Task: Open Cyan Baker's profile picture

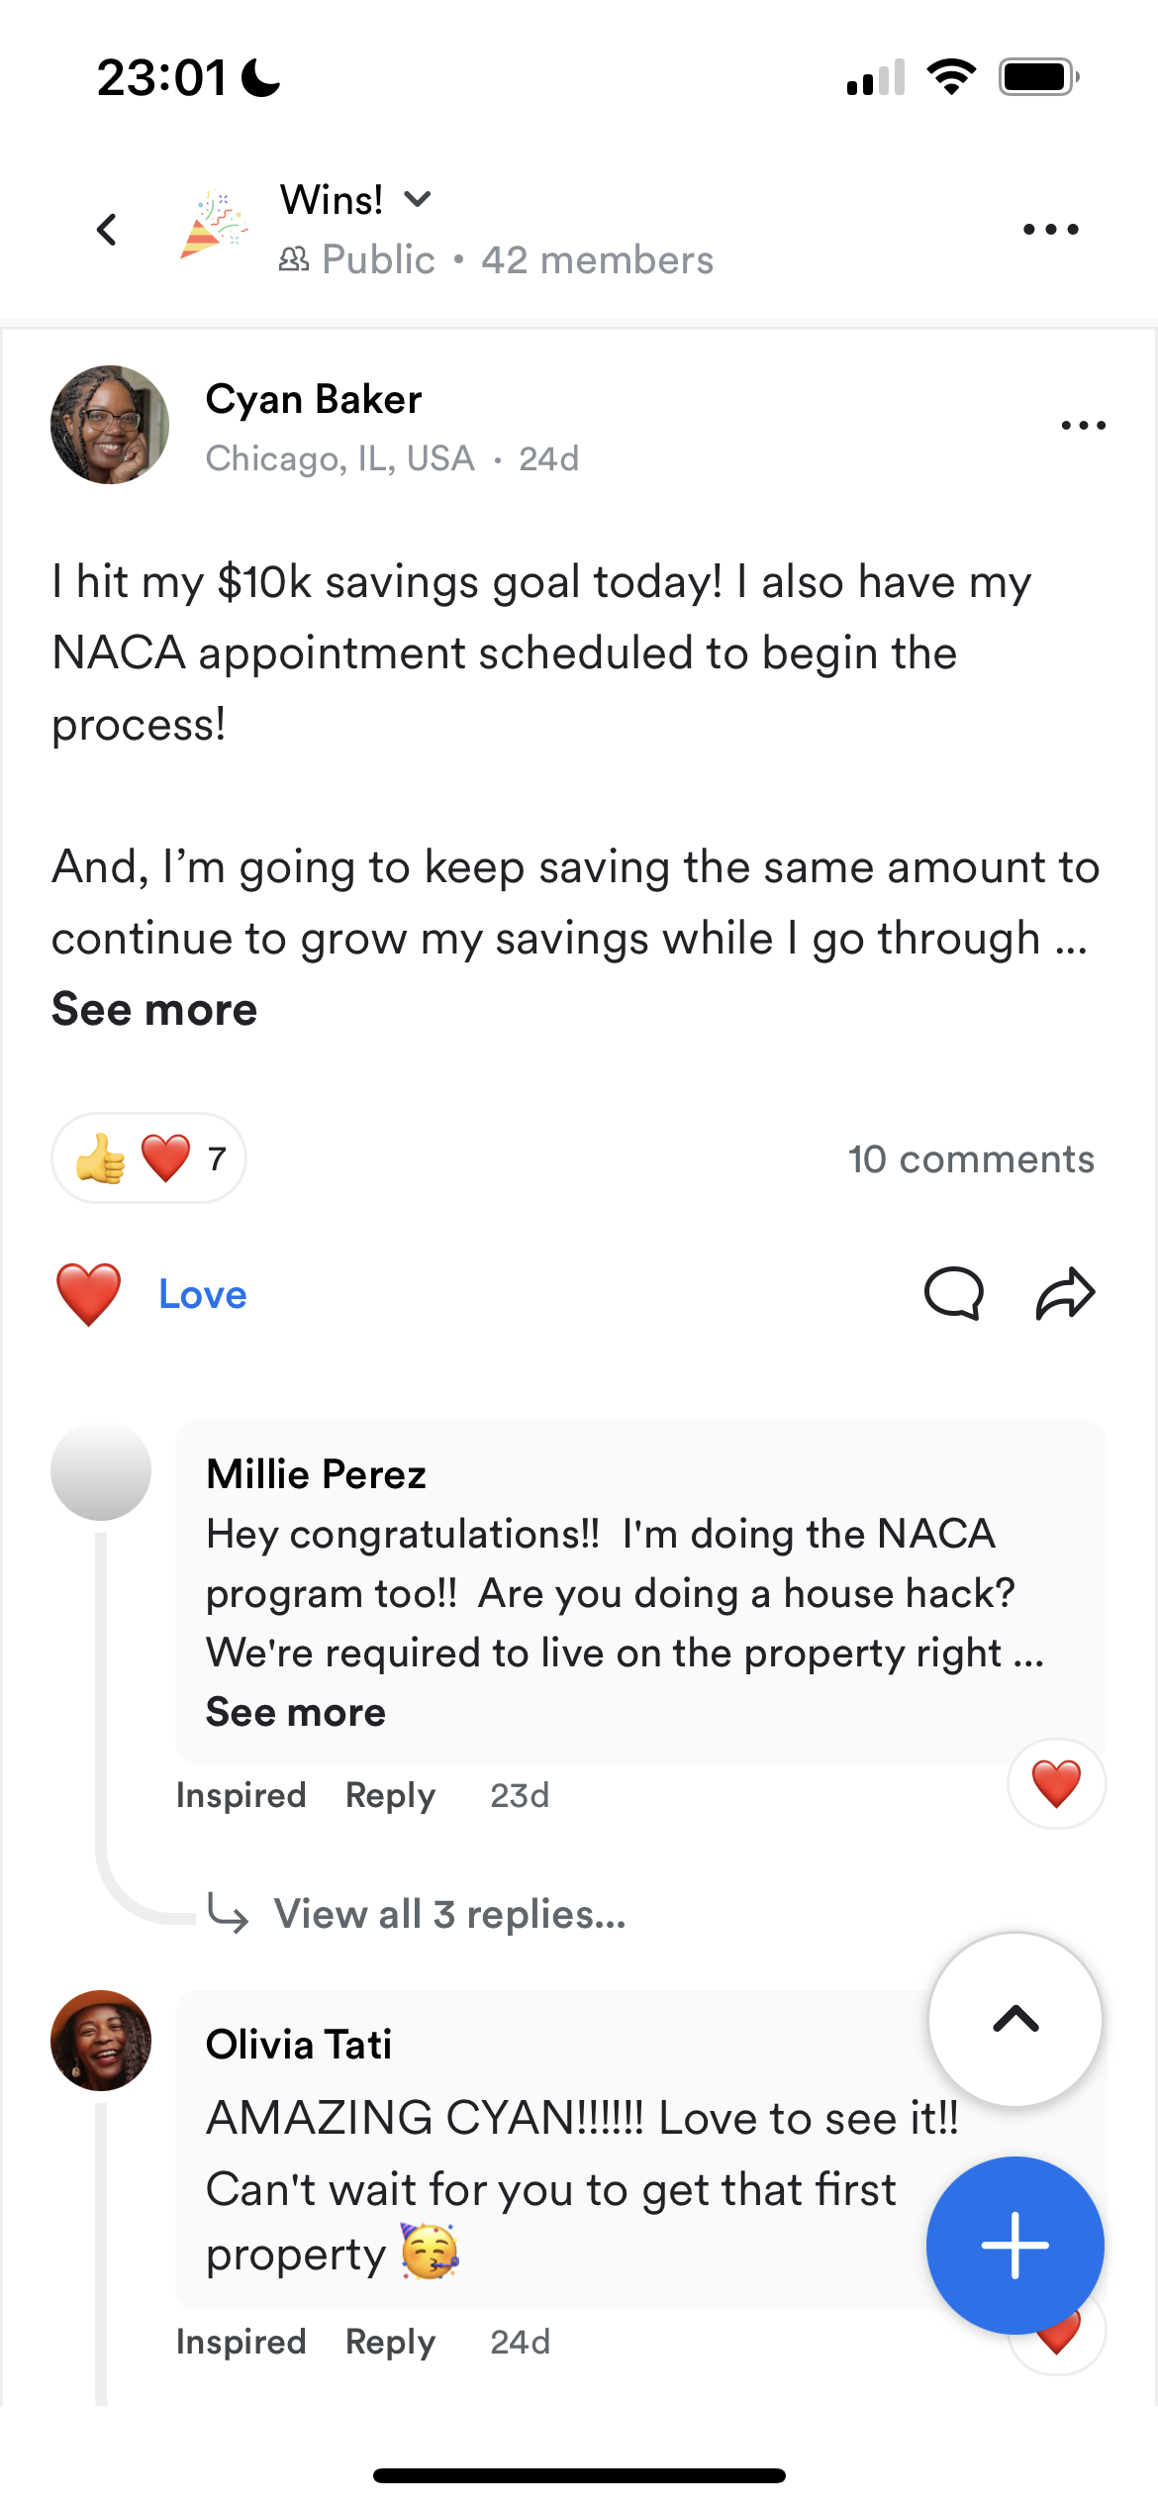Action: pyautogui.click(x=110, y=425)
